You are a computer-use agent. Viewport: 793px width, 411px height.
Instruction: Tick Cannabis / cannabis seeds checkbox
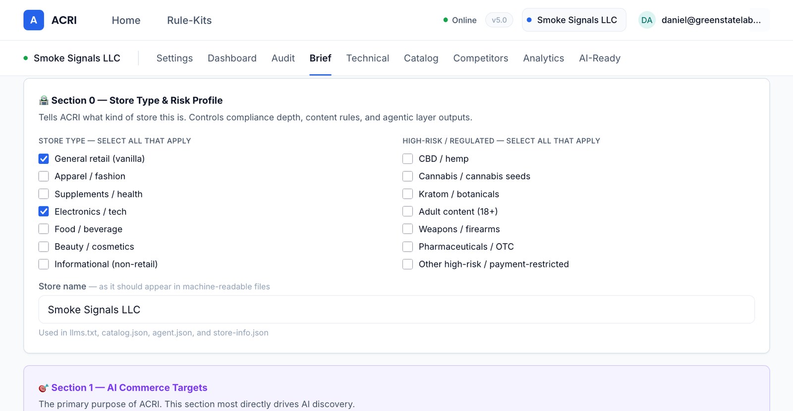point(407,176)
